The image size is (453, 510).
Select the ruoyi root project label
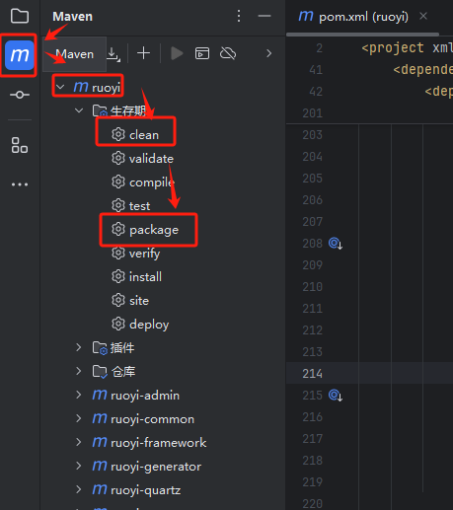[107, 88]
